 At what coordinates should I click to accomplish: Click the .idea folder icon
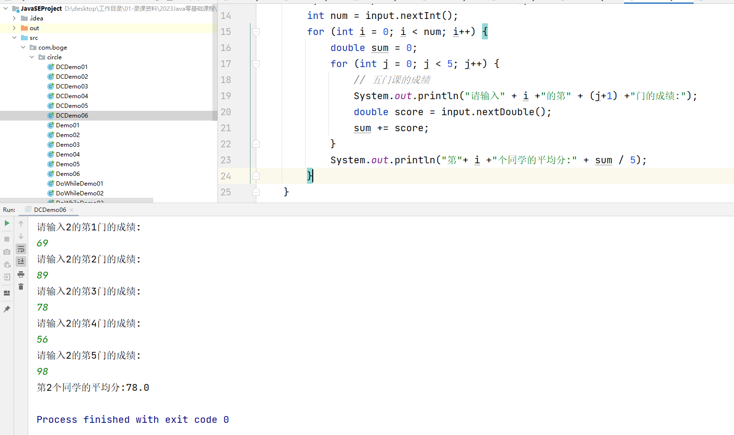click(x=24, y=18)
